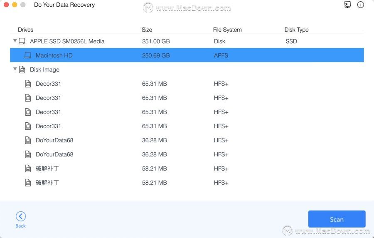Click the Back arrow circle icon
The width and height of the screenshot is (374, 238).
(x=21, y=216)
